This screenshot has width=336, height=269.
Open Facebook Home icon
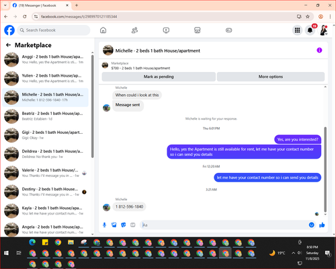[103, 30]
